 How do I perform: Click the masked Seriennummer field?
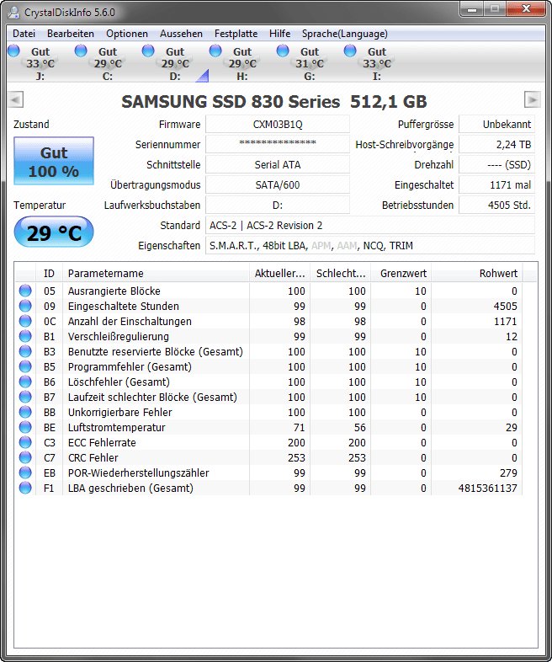[x=278, y=144]
